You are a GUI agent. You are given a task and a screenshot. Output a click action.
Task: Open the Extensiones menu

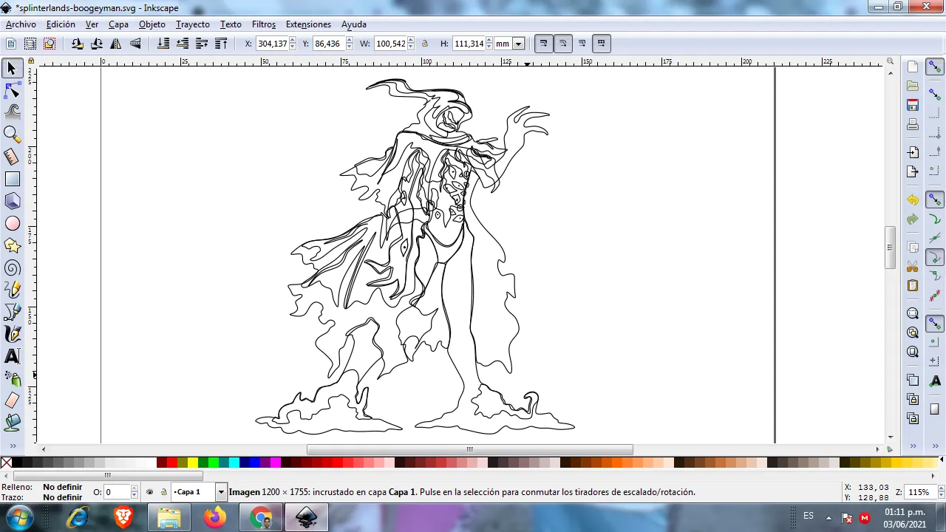click(x=308, y=24)
